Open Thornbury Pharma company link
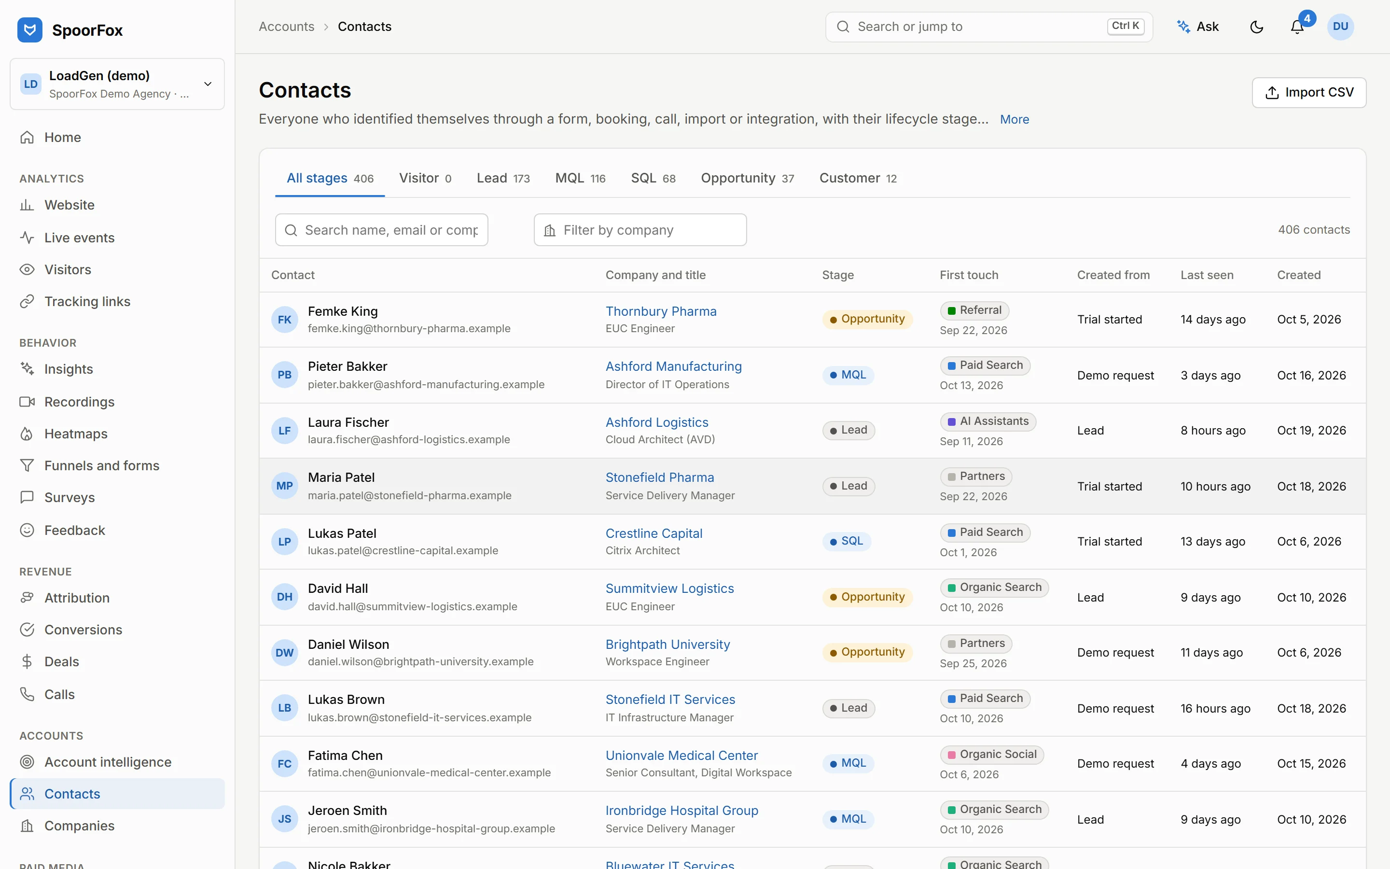The width and height of the screenshot is (1390, 869). point(661,311)
